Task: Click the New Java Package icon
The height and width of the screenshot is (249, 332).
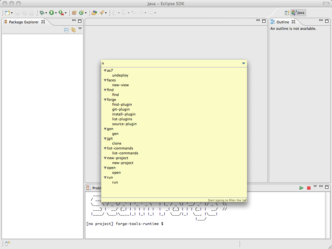Action: pyautogui.click(x=74, y=13)
